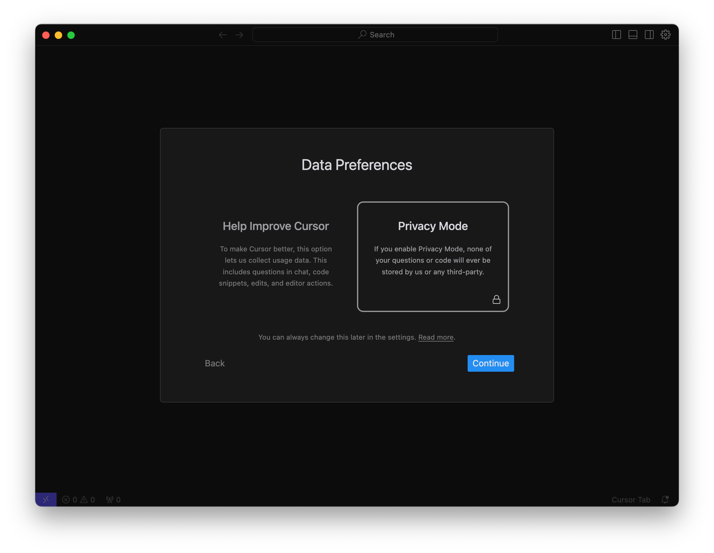Click the warnings count indicator

click(88, 500)
